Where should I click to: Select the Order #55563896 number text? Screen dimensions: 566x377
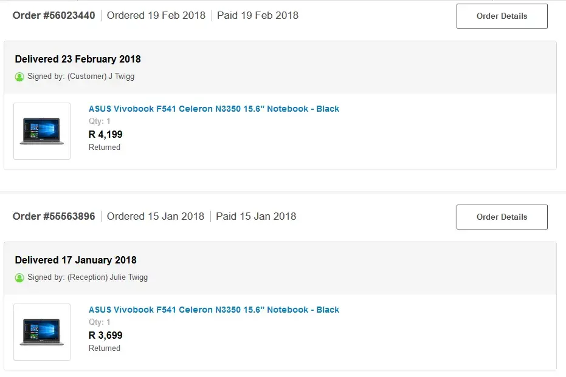tap(53, 216)
